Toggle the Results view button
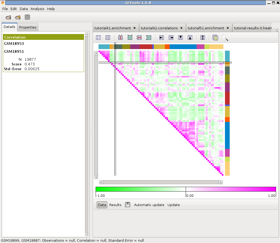The height and width of the screenshot is (243, 280). pyautogui.click(x=115, y=205)
